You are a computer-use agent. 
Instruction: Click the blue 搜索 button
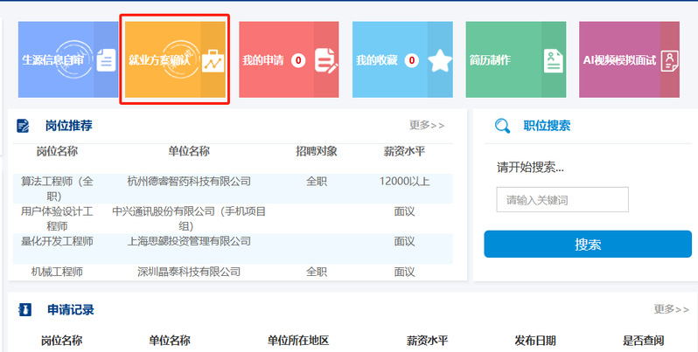point(588,244)
